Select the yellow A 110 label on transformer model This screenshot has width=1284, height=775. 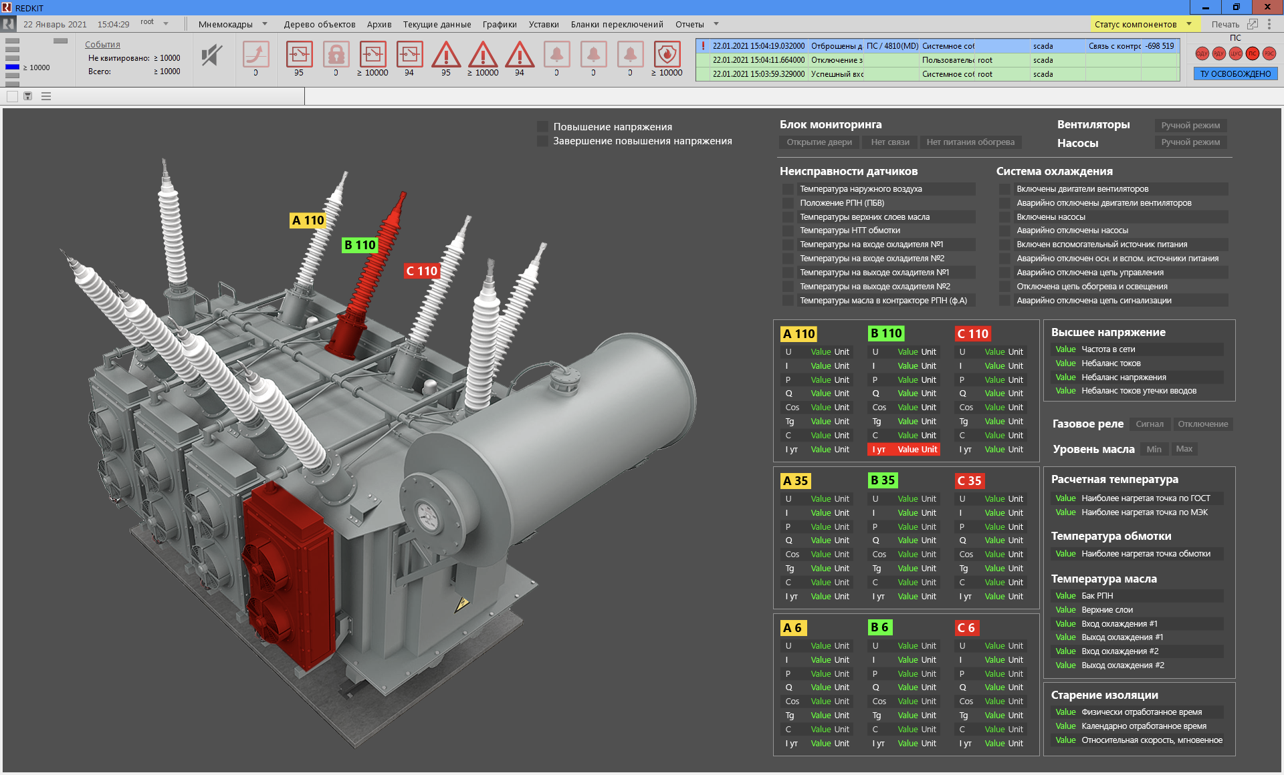tap(308, 220)
